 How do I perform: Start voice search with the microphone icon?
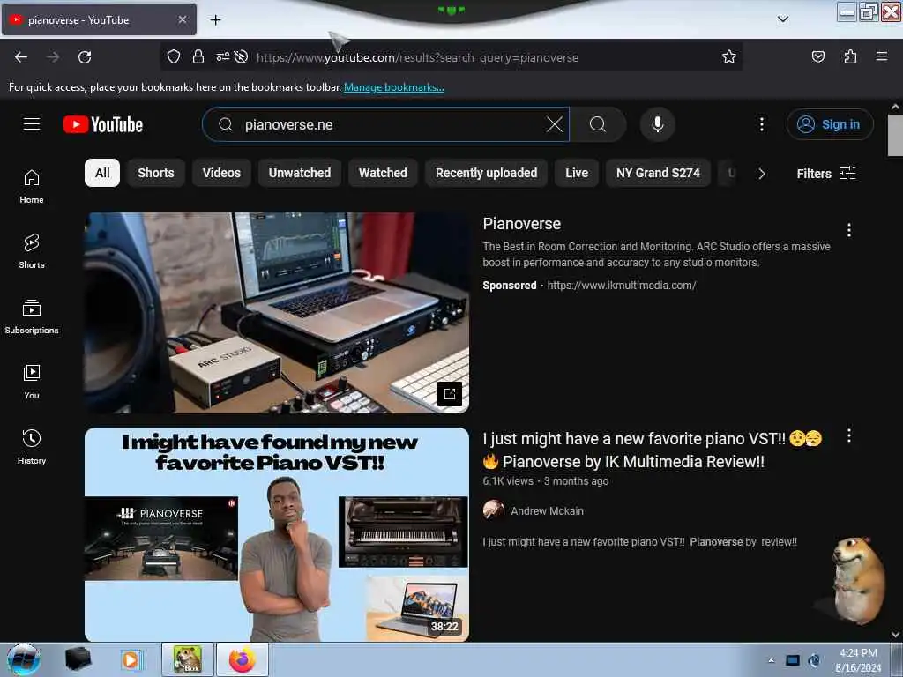click(658, 124)
